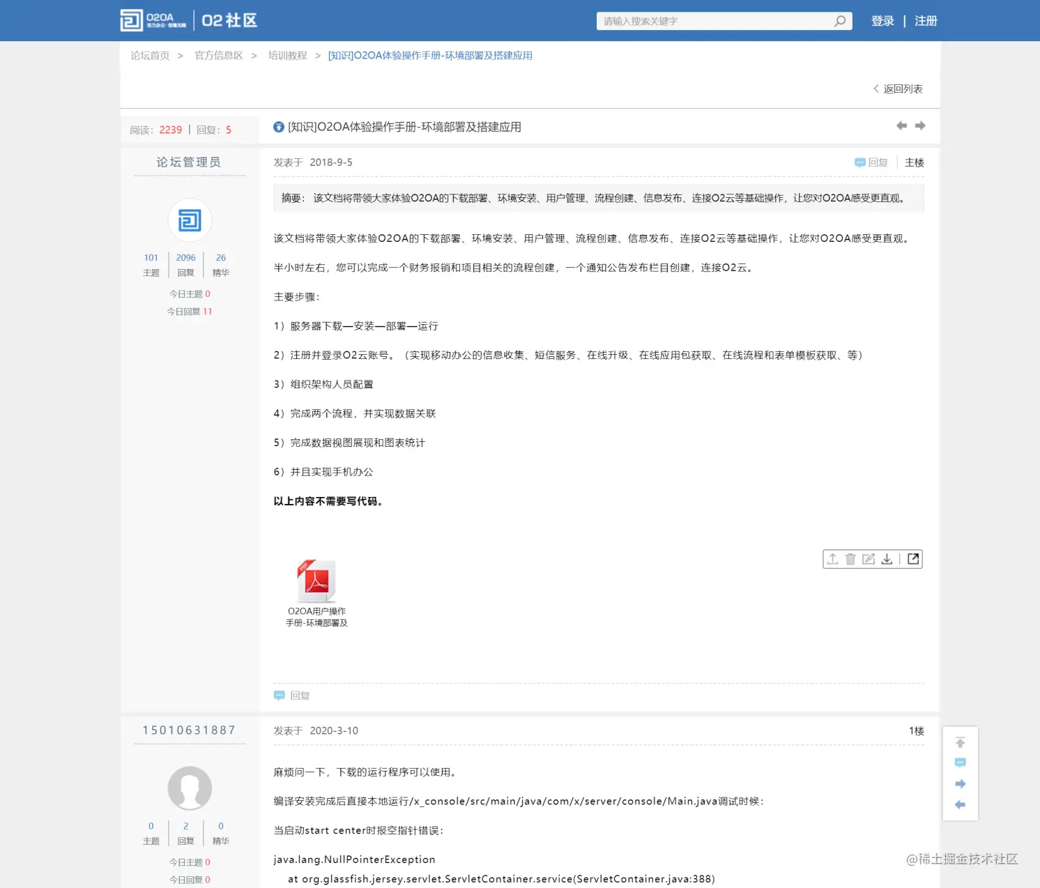Download the PDF using the download arrow icon
The height and width of the screenshot is (888, 1040).
[887, 558]
